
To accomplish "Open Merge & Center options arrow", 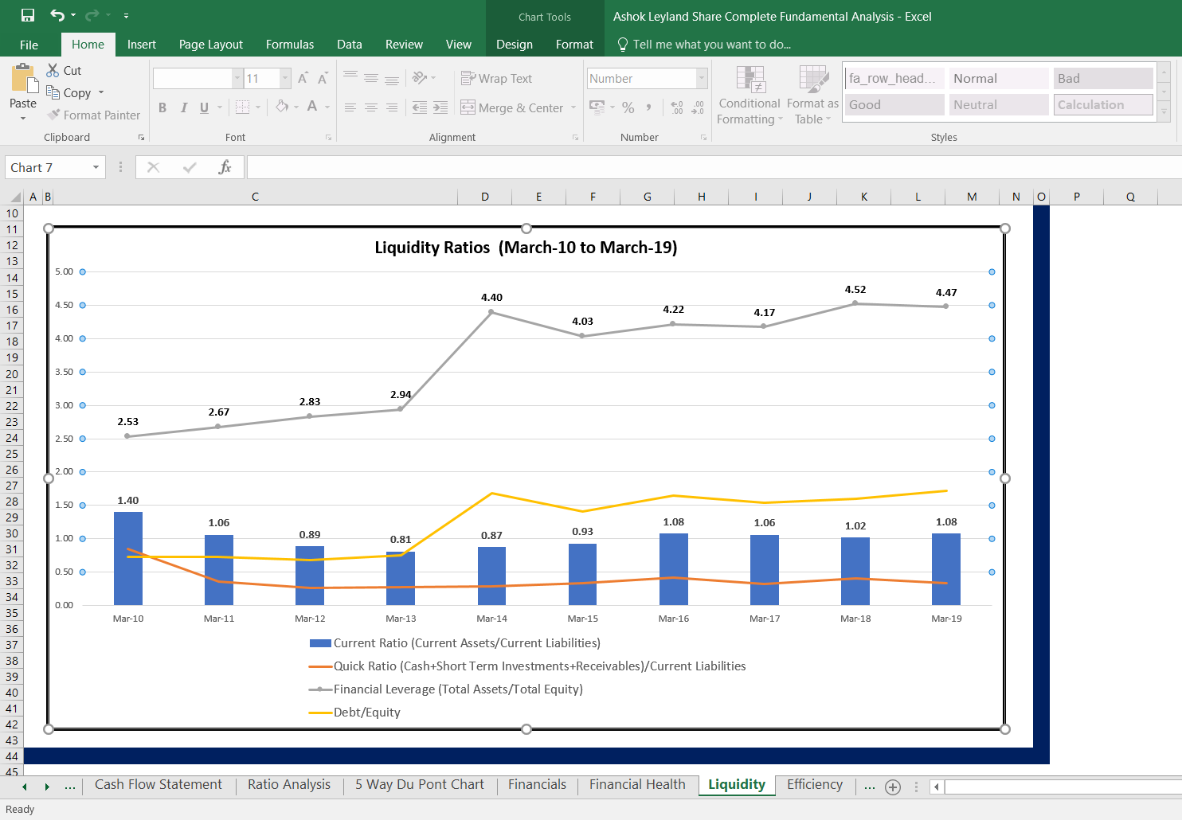I will 573,107.
